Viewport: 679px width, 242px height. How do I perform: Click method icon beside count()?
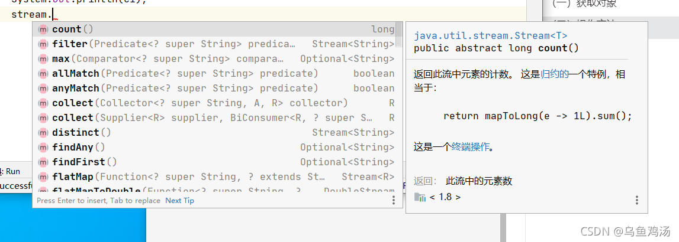click(x=43, y=30)
